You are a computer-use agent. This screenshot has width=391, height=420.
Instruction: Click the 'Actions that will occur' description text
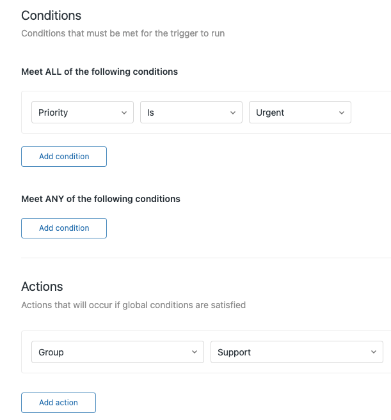pos(133,305)
